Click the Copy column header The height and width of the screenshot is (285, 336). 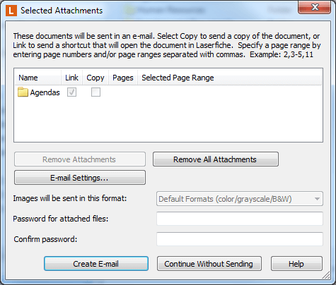click(x=95, y=78)
